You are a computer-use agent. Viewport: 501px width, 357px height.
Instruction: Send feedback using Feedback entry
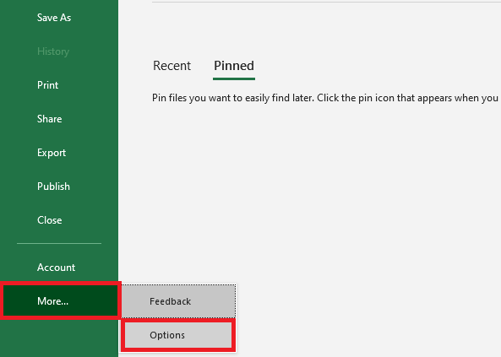coord(178,301)
